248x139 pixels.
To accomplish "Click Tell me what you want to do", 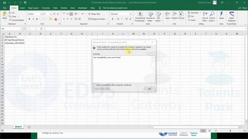I will 115,8.
